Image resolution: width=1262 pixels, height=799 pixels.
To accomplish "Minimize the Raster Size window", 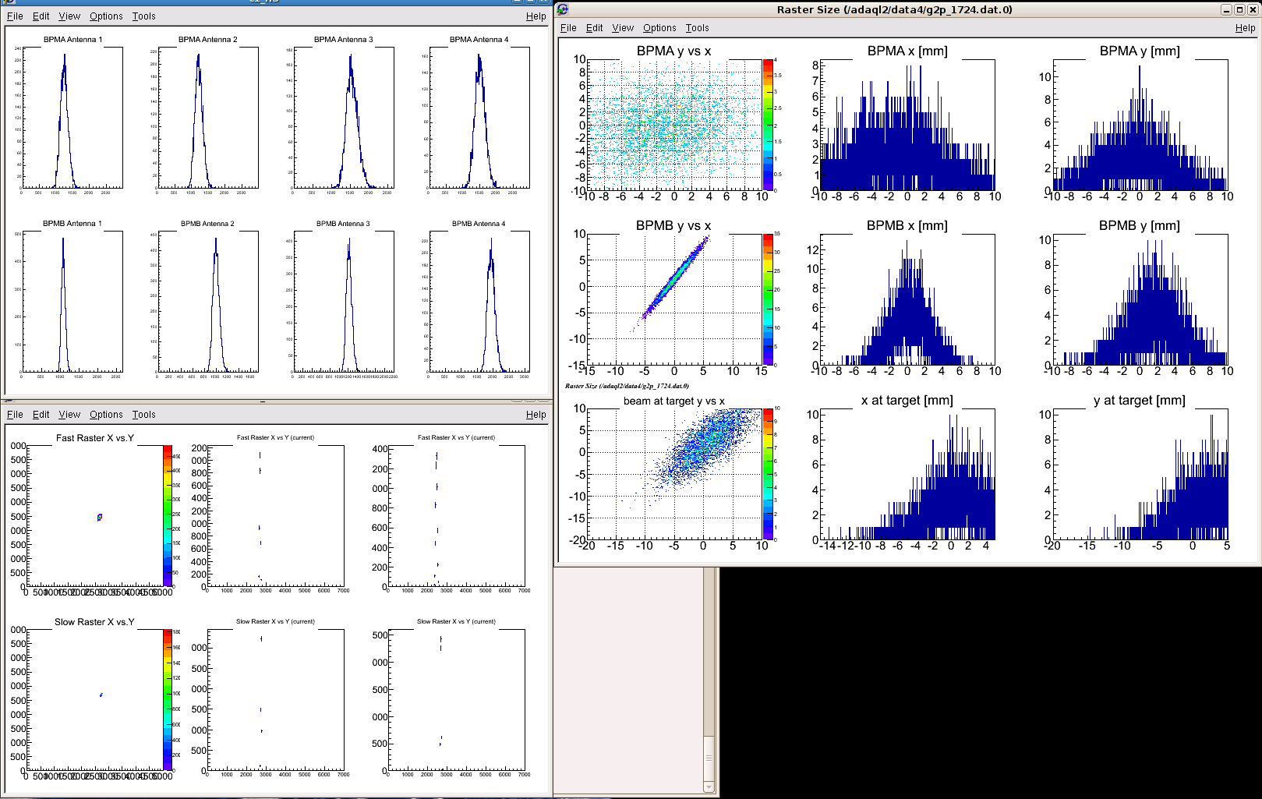I will click(1226, 9).
